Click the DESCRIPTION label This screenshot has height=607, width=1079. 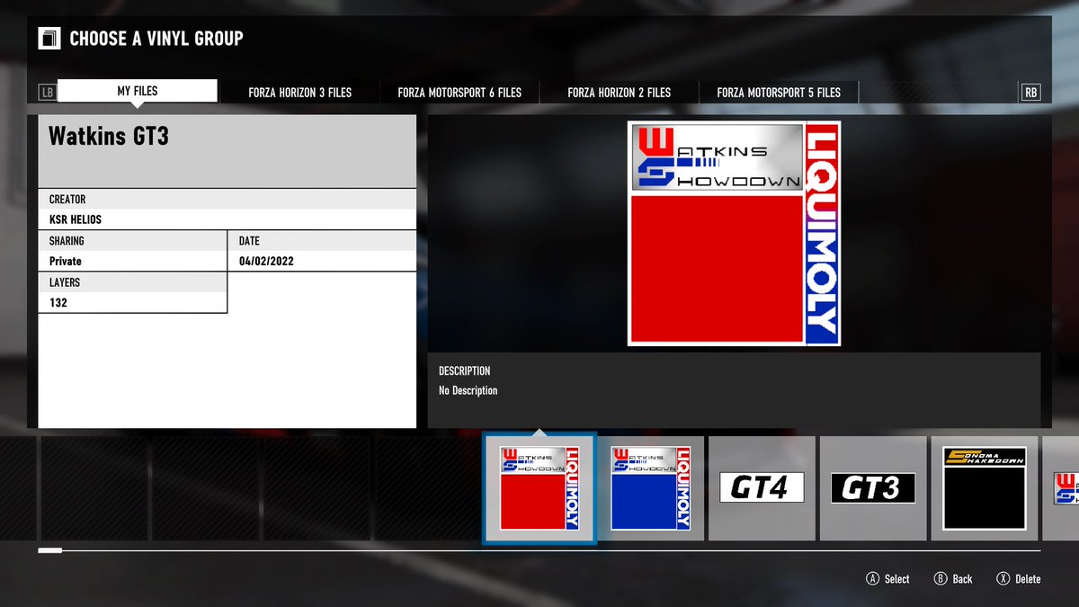(465, 370)
